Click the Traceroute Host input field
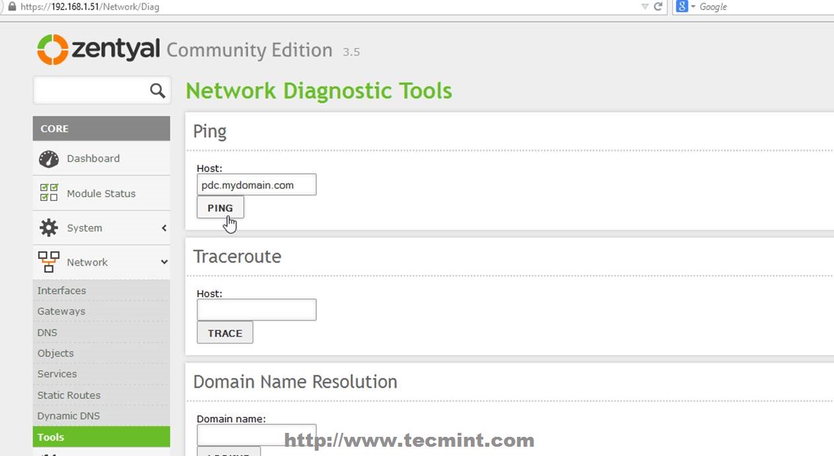This screenshot has width=834, height=456. [x=256, y=310]
